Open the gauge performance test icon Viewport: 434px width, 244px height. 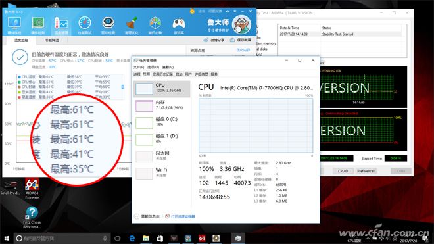pos(85,26)
